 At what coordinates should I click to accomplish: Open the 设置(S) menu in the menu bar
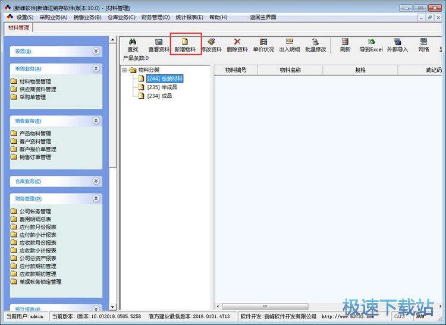(25, 17)
